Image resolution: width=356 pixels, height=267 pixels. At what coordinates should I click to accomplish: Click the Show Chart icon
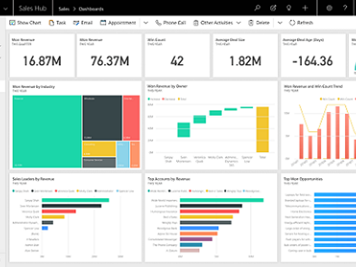[12, 23]
